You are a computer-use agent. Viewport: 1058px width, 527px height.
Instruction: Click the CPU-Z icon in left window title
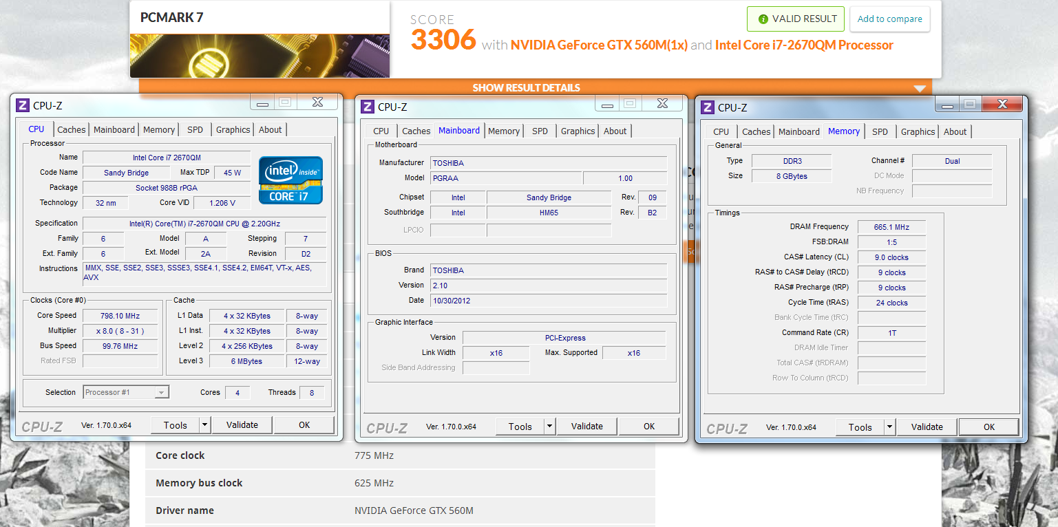pyautogui.click(x=23, y=105)
